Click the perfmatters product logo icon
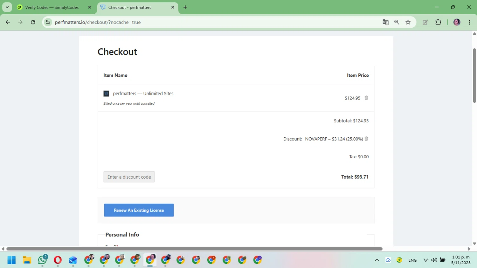 [x=106, y=93]
